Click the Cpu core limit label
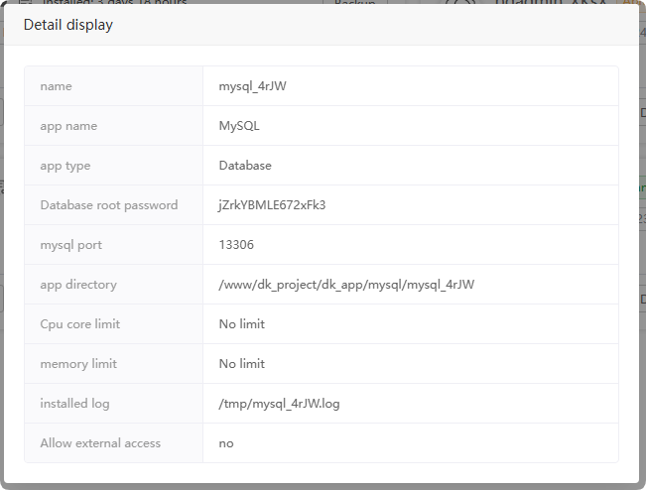 [80, 324]
